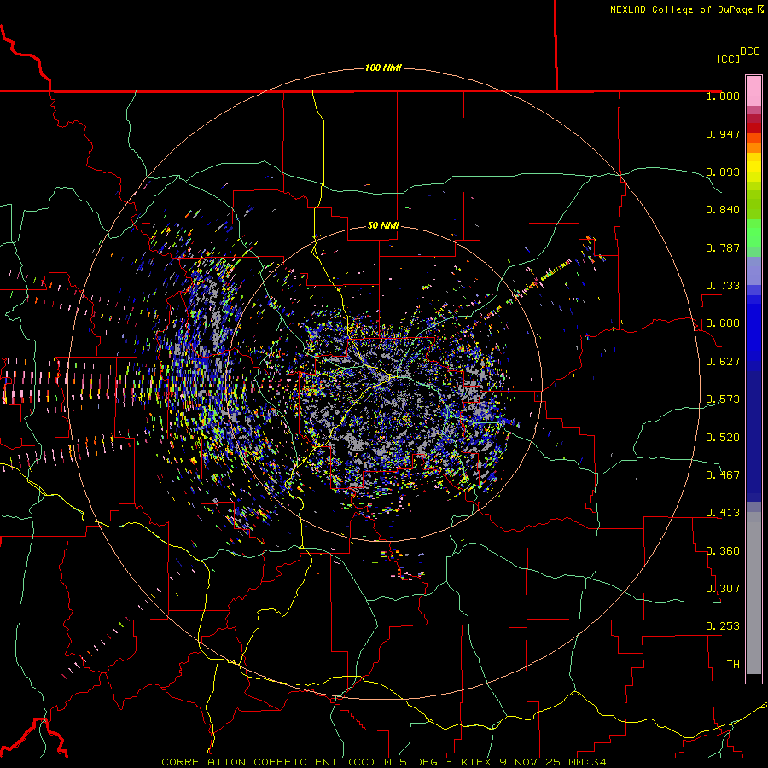Click the 00:34 timestamp in the caption
The image size is (768, 768).
coord(588,762)
